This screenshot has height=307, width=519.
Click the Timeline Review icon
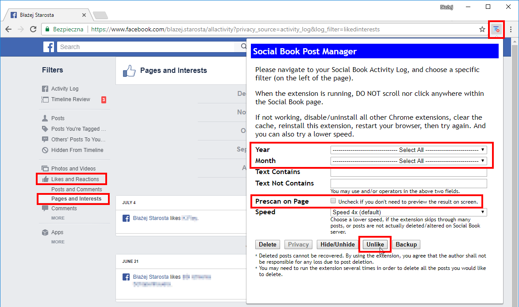tap(45, 99)
